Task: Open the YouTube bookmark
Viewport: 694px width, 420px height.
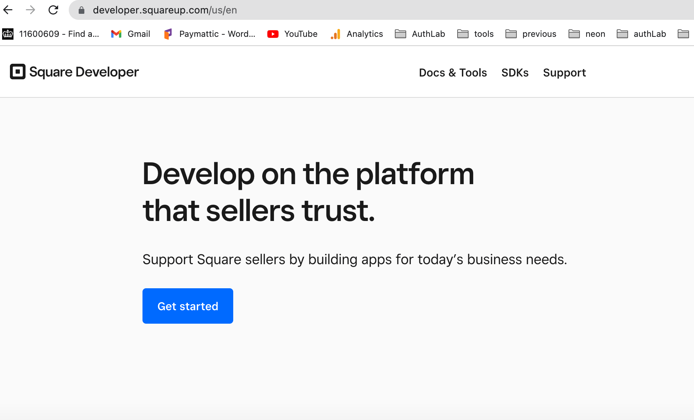Action: (292, 34)
